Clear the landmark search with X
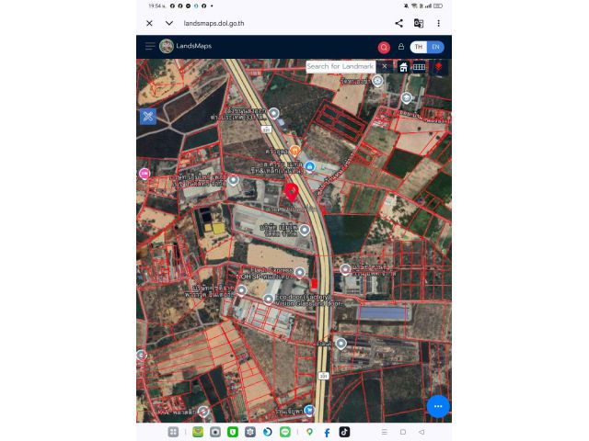Viewport: 589px width, 441px height. point(385,66)
